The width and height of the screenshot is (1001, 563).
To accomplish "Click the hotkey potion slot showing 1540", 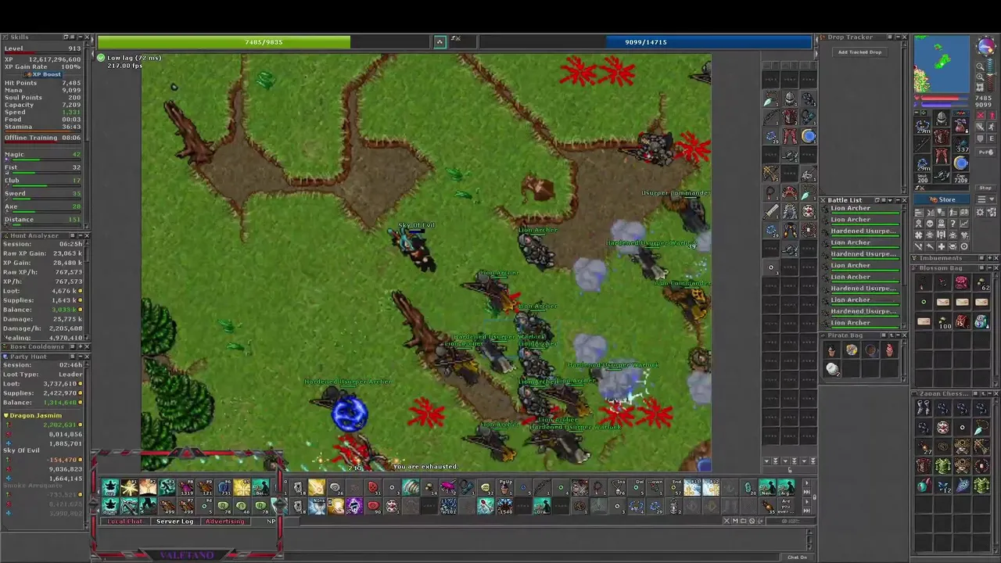I will (505, 505).
